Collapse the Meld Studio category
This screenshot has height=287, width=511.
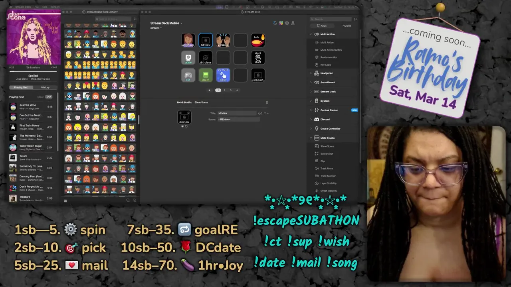click(x=311, y=138)
